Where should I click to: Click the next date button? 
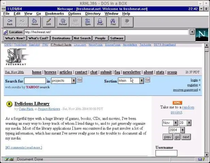coord(186,137)
